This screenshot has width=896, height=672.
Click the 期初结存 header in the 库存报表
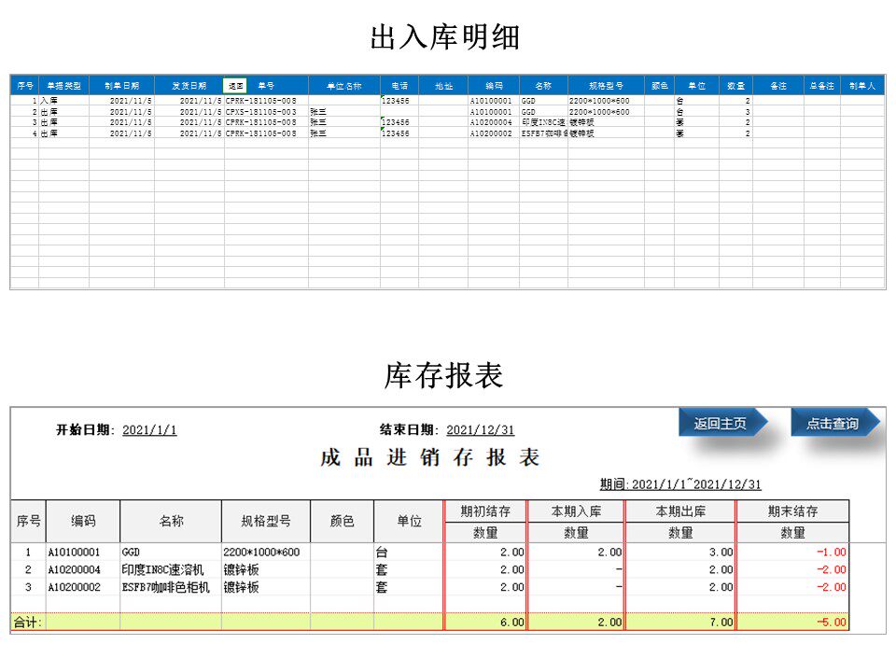coord(485,511)
